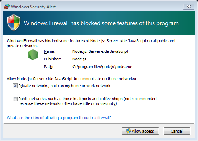Click the Windows Security Alert title text
The image size is (198, 141).
click(x=33, y=7)
